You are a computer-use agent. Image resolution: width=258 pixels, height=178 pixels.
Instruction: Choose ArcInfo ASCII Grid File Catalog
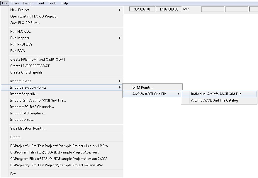(x=214, y=100)
